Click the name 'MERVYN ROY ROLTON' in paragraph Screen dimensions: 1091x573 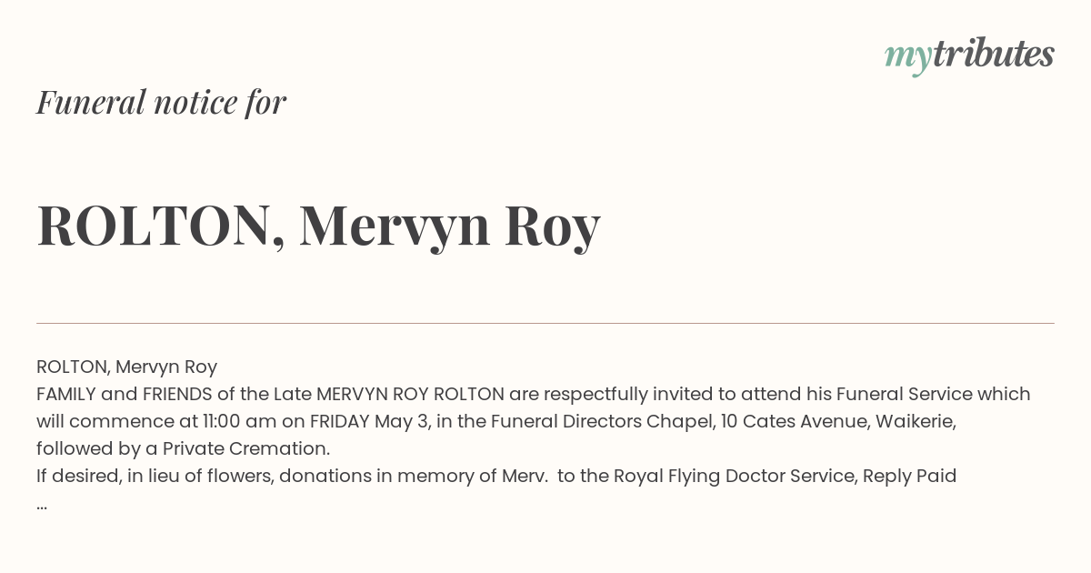click(410, 394)
